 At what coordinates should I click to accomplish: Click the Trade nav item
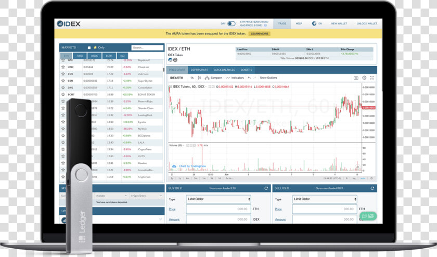282,24
